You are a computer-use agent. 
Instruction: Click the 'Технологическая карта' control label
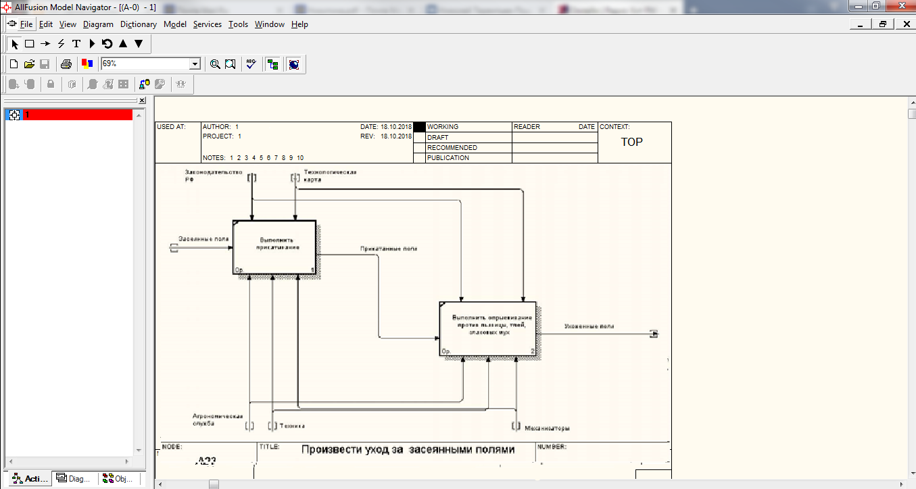click(x=330, y=176)
